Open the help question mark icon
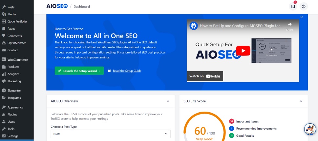Viewport: 318px width, 141px height. tap(304, 7)
